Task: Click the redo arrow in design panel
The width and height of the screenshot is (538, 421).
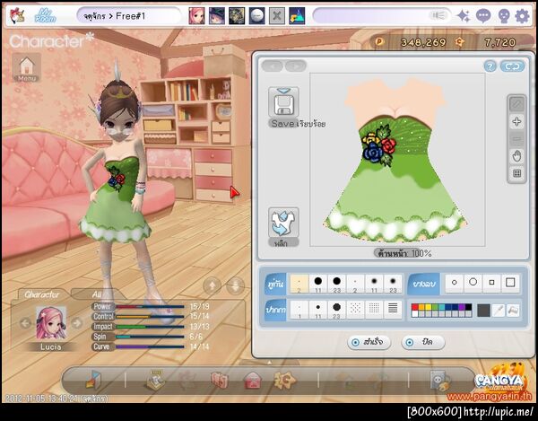Action: pos(295,66)
